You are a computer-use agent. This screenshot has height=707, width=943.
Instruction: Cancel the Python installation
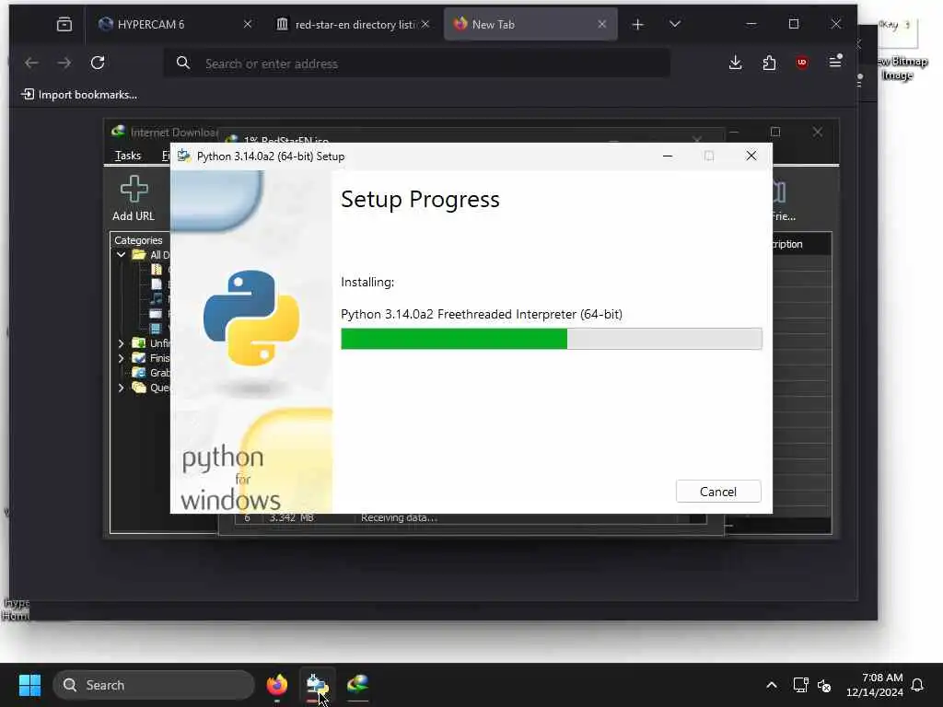coord(718,492)
